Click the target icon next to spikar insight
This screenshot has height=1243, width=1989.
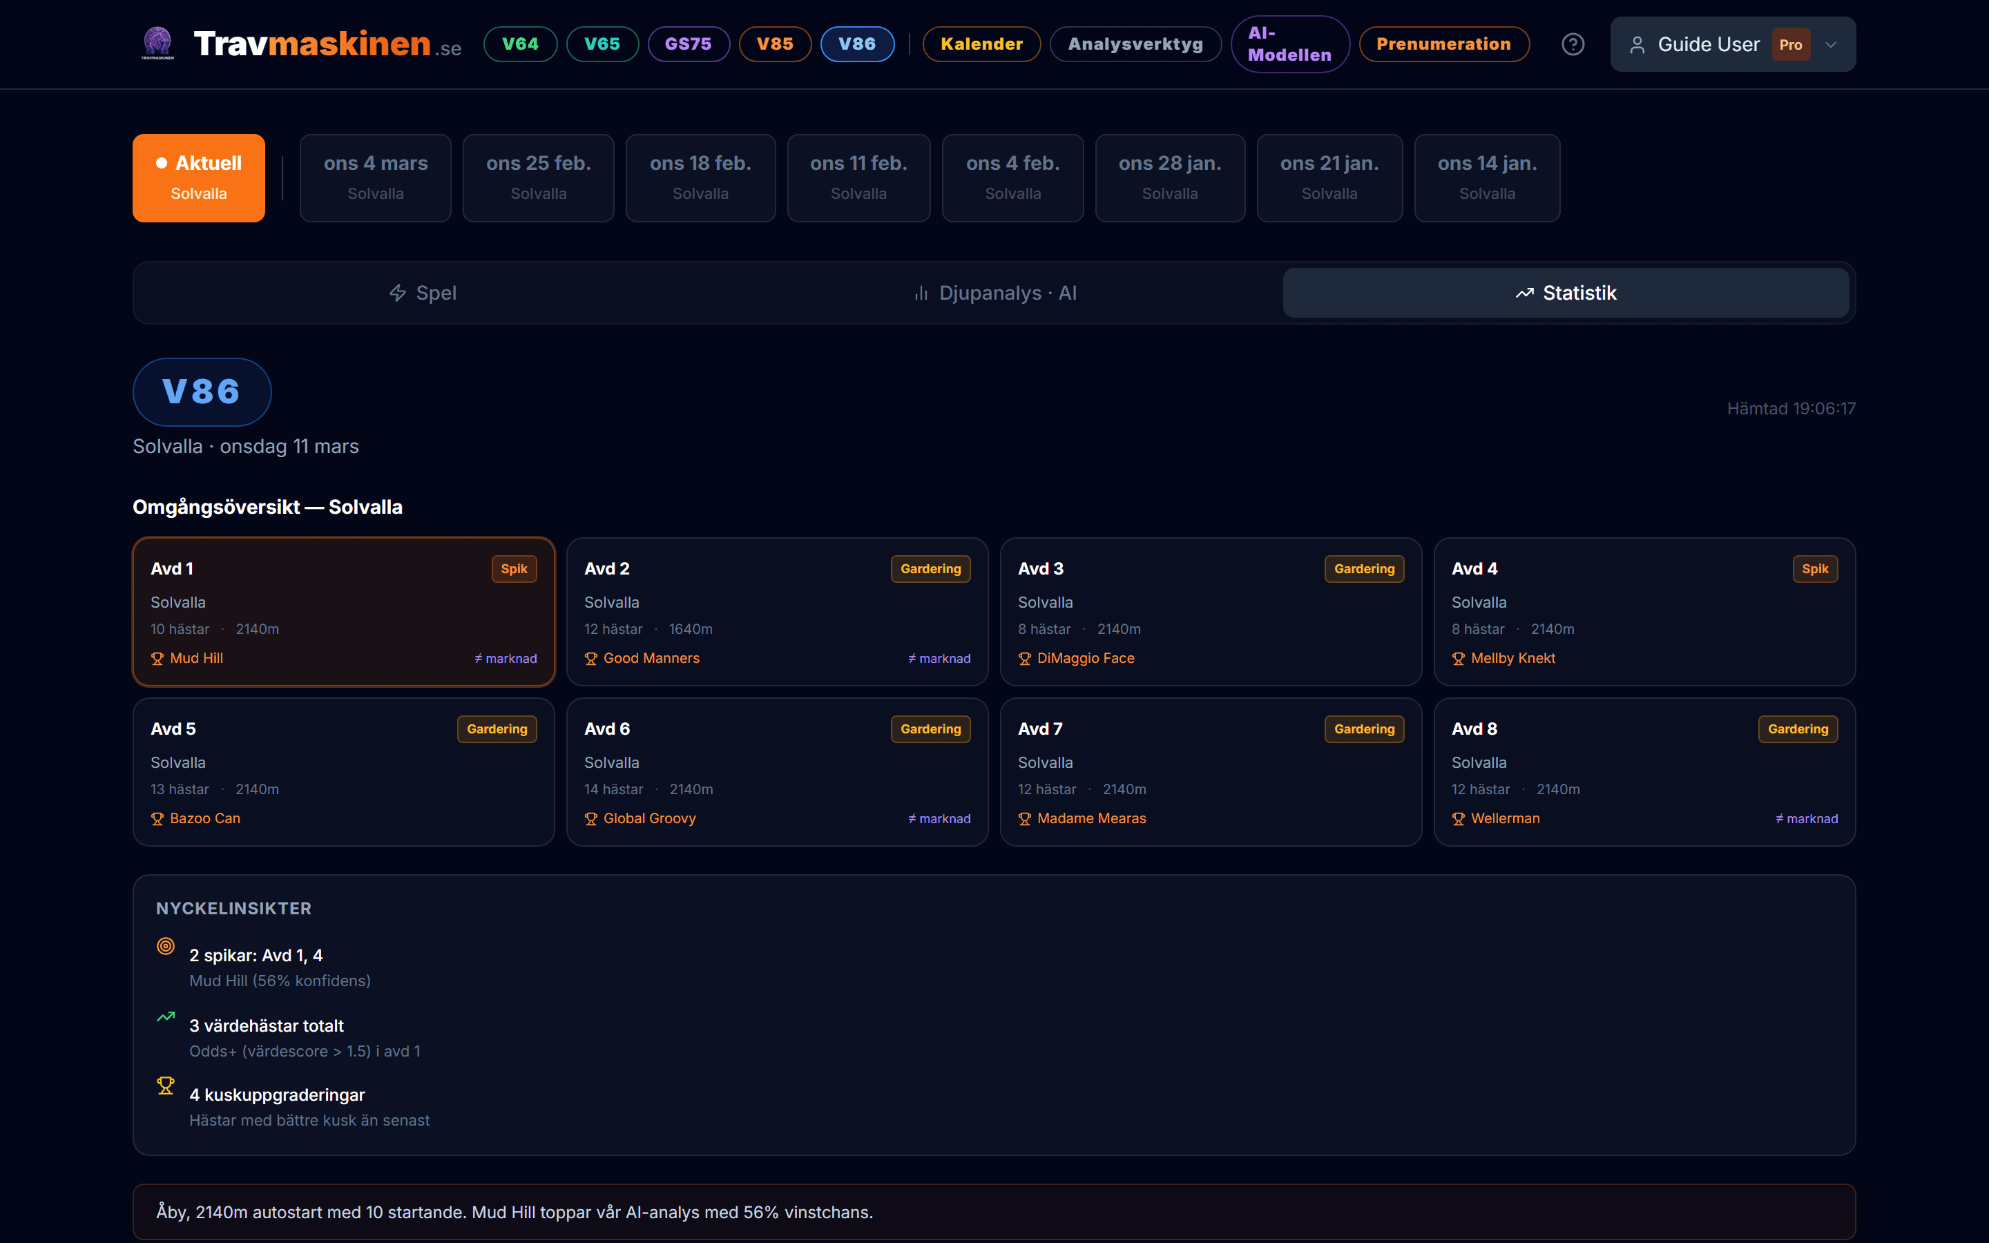pyautogui.click(x=166, y=946)
